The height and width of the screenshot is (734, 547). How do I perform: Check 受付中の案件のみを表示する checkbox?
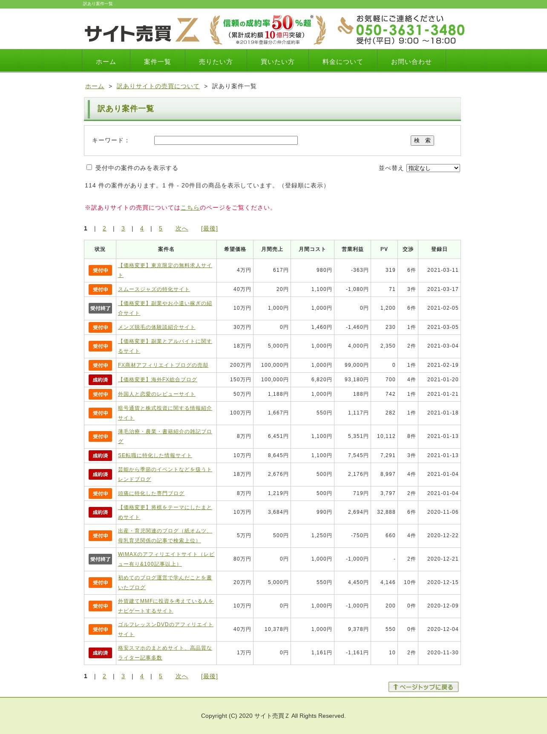(x=89, y=167)
